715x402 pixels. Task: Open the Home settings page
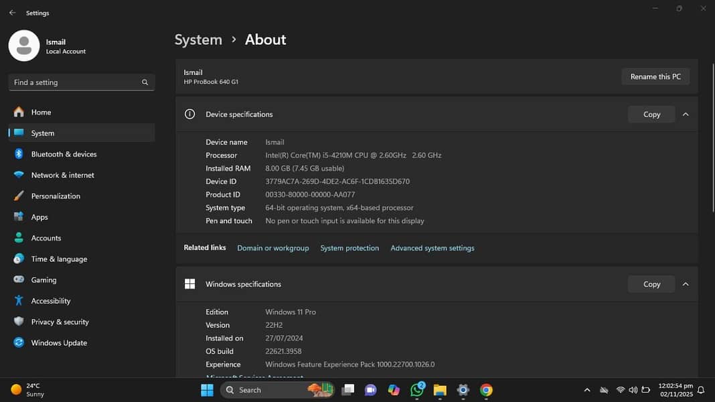coord(41,113)
